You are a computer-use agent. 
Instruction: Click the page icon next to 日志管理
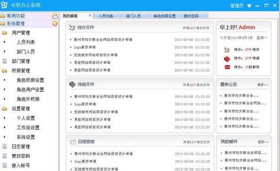click(4, 147)
